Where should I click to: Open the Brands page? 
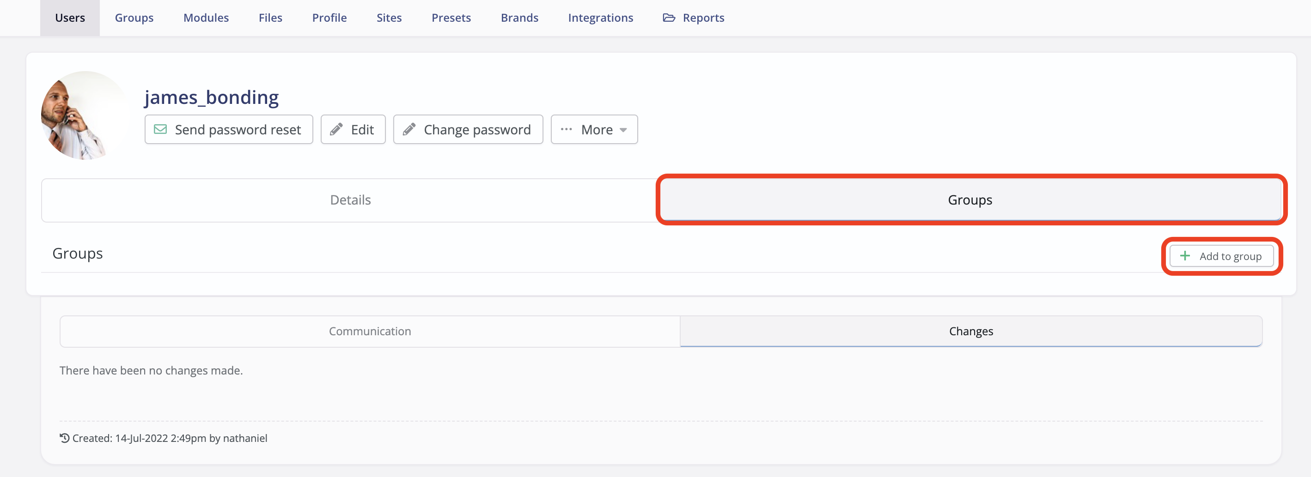(x=519, y=17)
